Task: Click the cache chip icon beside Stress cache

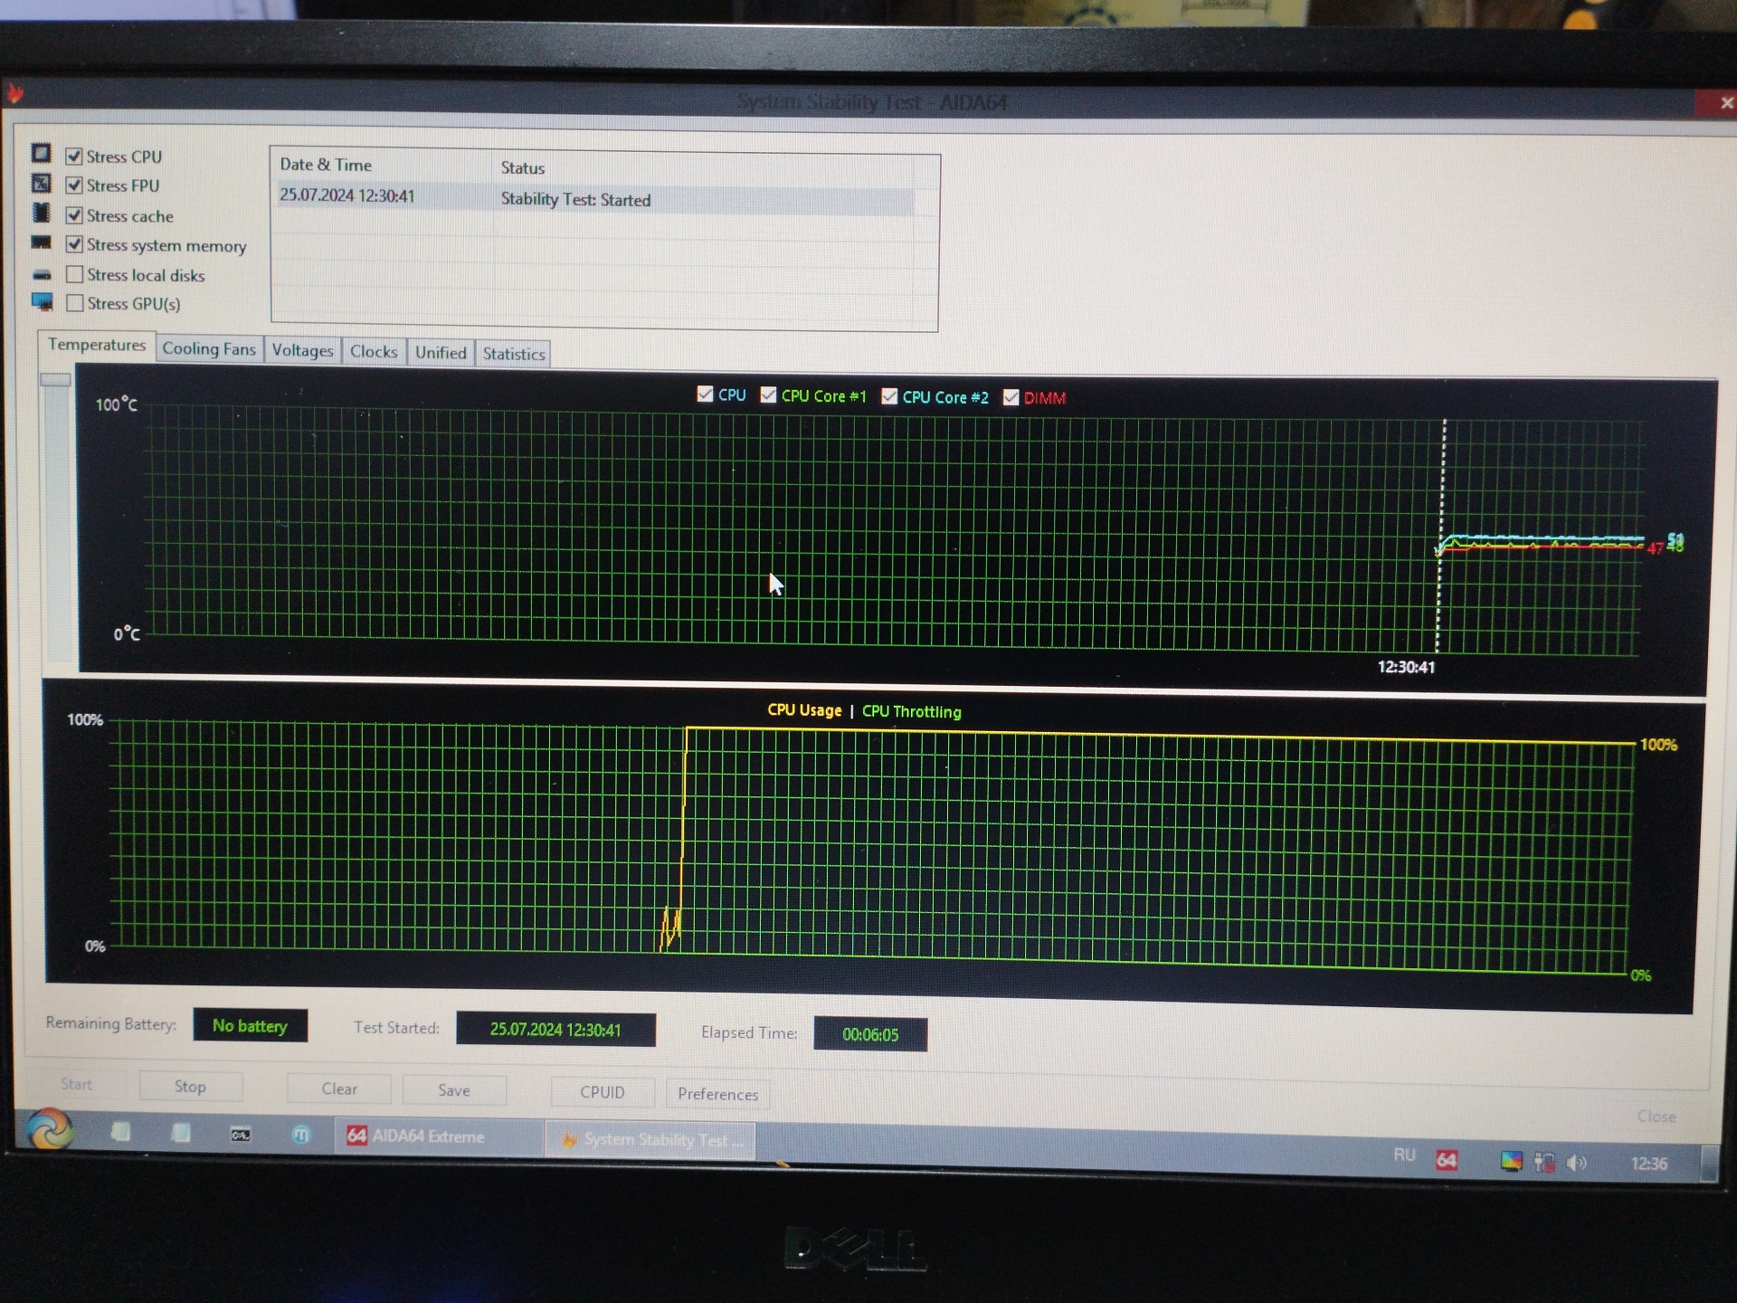Action: click(x=42, y=213)
